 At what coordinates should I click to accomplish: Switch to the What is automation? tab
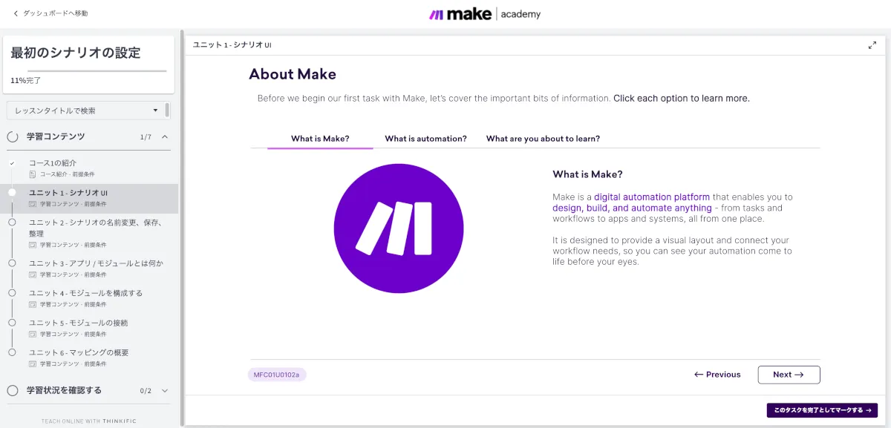click(425, 139)
